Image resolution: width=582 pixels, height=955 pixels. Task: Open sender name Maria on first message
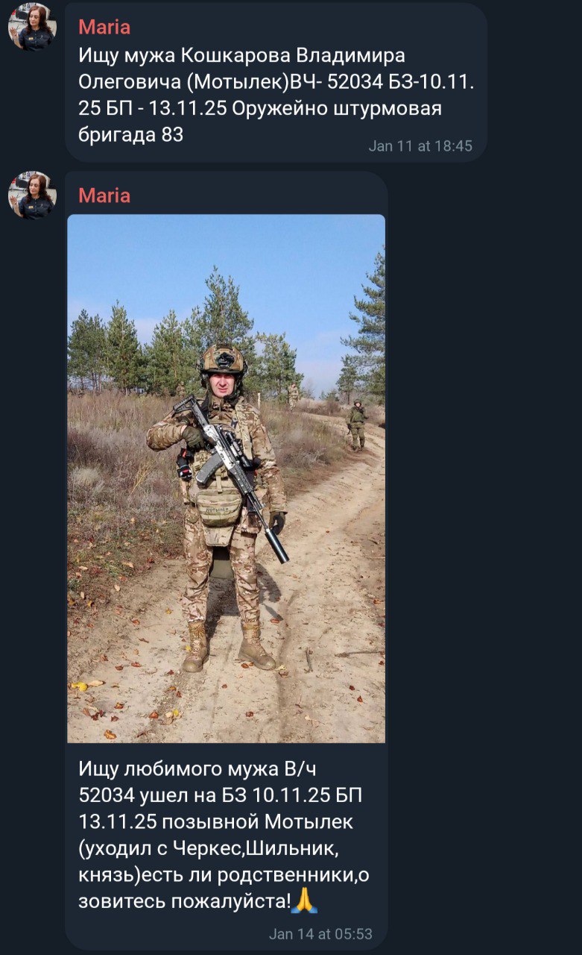pos(104,28)
